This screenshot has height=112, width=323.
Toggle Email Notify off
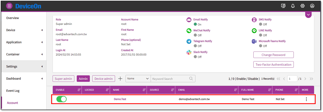[x=195, y=24]
